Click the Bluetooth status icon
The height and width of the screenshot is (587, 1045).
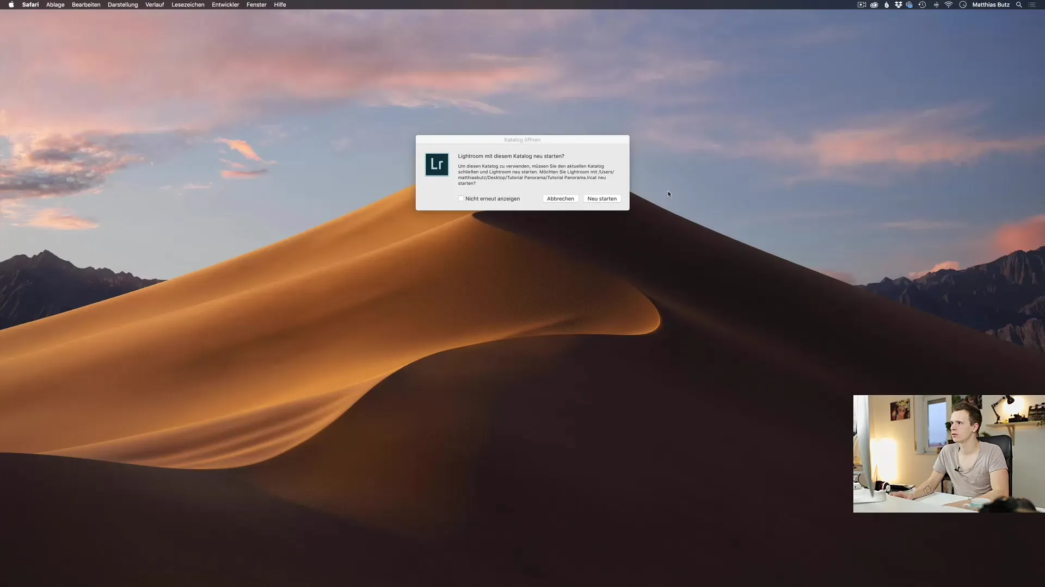click(936, 5)
